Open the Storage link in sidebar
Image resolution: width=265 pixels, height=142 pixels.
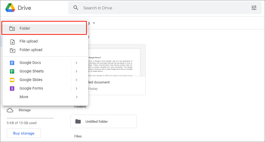[24, 110]
